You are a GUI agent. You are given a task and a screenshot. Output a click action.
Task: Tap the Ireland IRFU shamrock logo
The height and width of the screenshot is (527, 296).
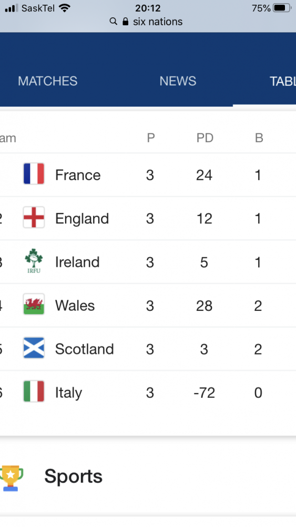[34, 261]
